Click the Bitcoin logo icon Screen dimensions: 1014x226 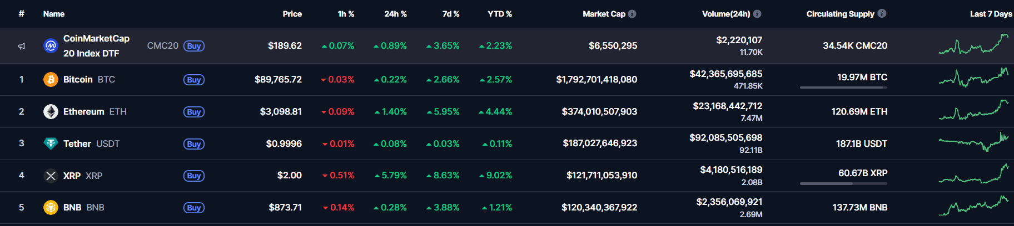click(x=51, y=80)
